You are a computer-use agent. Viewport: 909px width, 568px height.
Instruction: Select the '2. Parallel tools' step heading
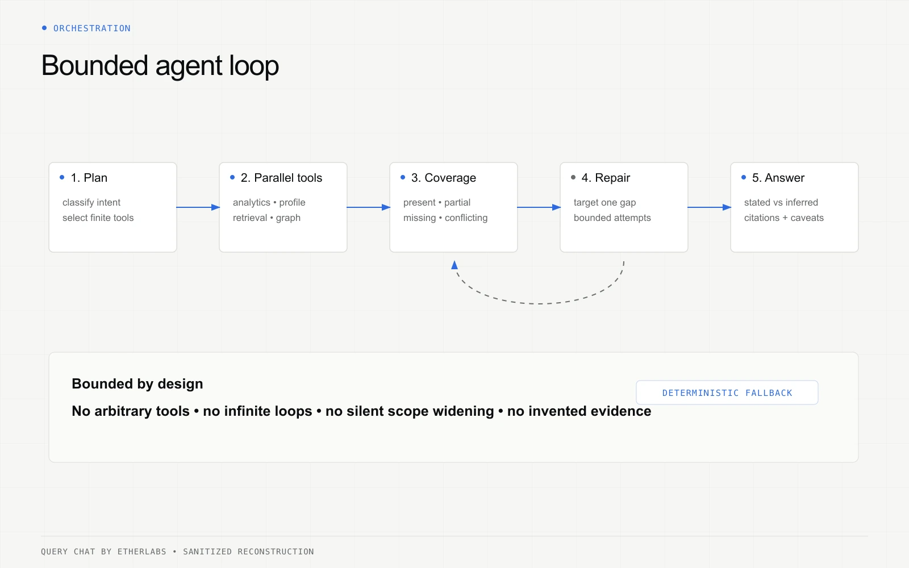point(281,178)
